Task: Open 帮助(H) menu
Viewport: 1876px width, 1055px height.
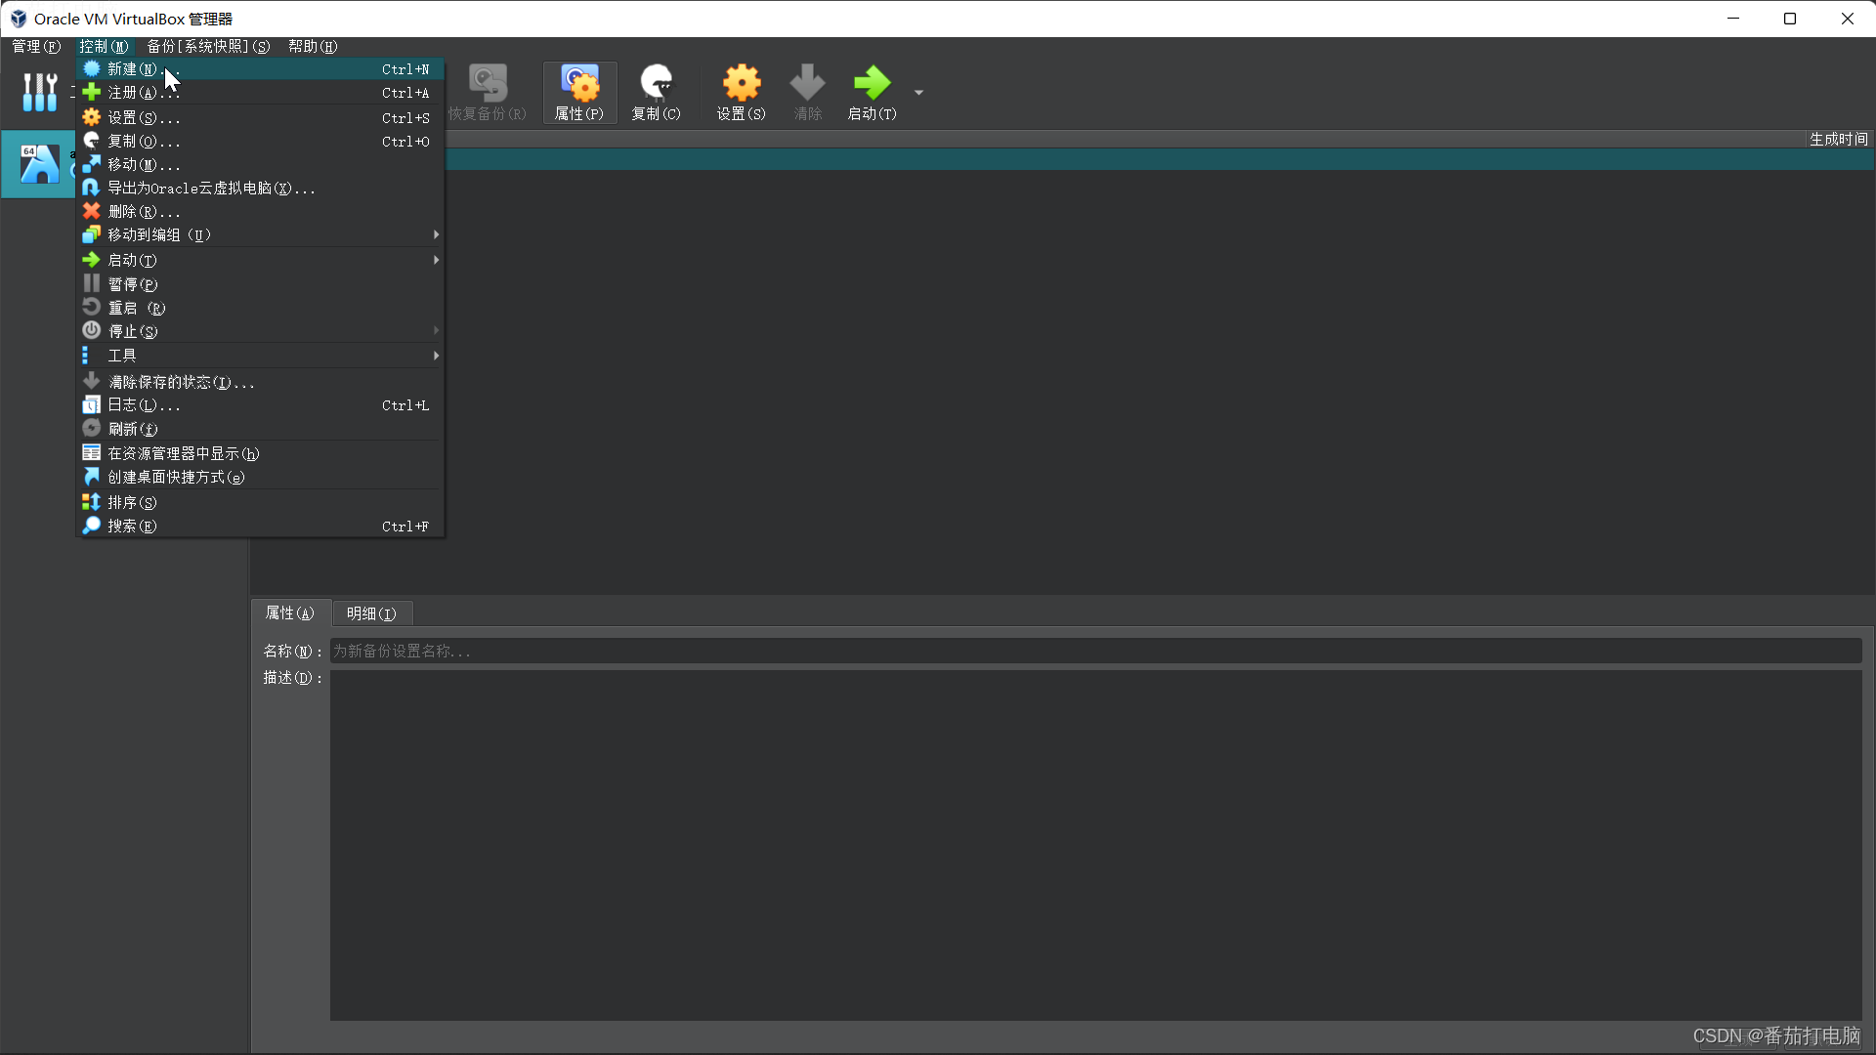Action: pyautogui.click(x=313, y=46)
